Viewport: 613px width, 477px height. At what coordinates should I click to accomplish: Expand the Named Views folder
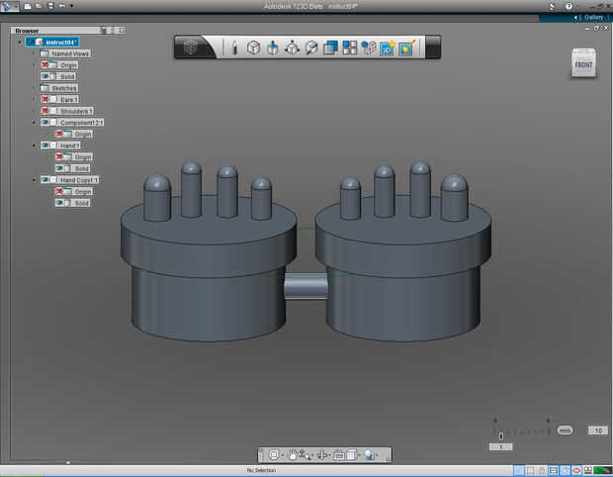(x=35, y=53)
